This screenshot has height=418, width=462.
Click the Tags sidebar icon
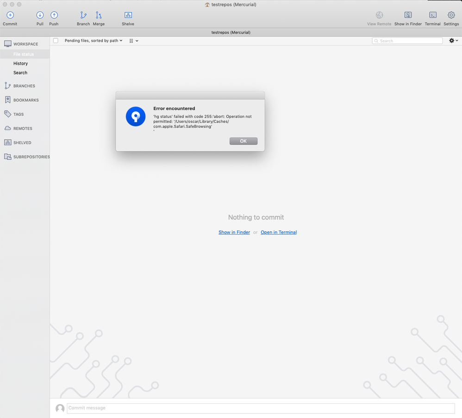coord(8,114)
